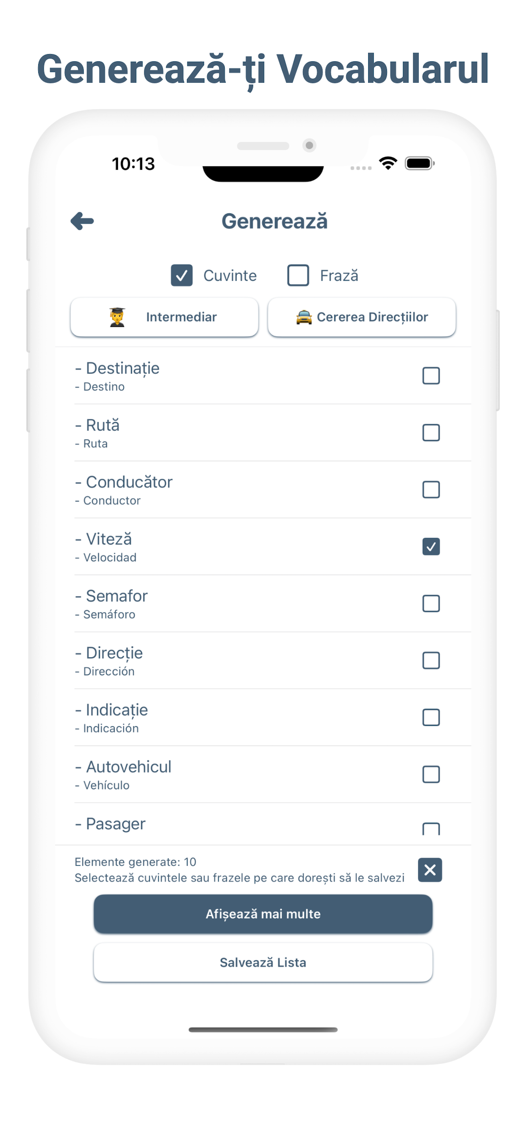Open the Intermediar level selector

[x=165, y=317]
